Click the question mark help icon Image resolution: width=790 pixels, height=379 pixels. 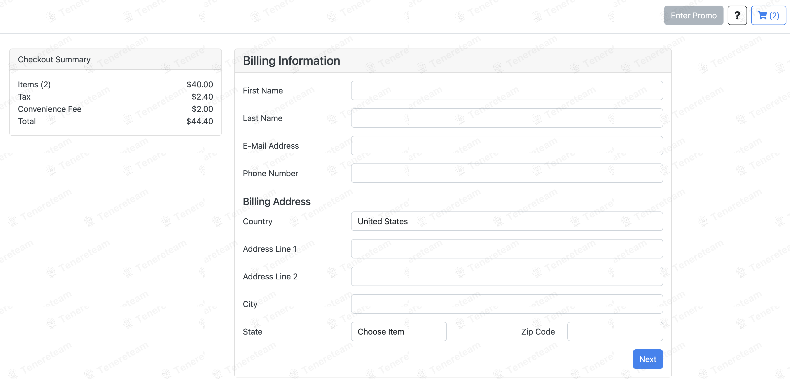click(x=737, y=15)
